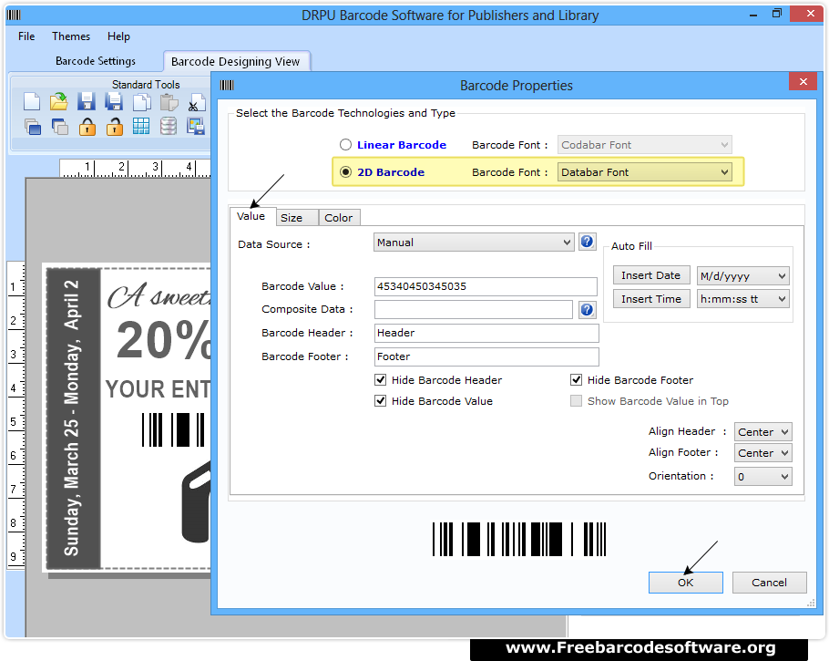Click the New blank document icon

point(32,101)
